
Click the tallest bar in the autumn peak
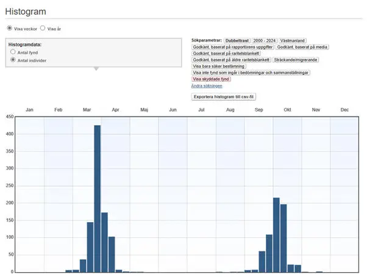pyautogui.click(x=276, y=235)
